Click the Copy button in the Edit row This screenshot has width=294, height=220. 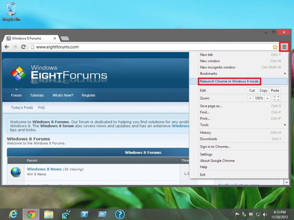pos(263,90)
